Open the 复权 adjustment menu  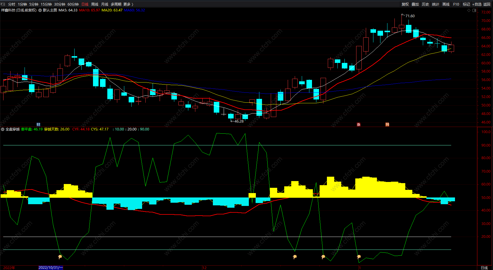(x=405, y=4)
